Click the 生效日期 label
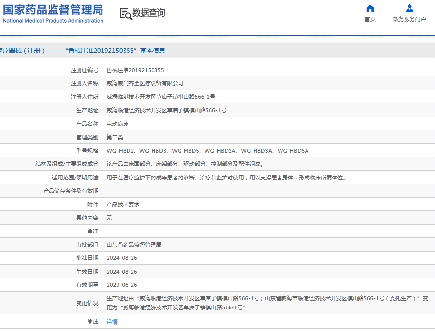Viewport: 435px width, 331px height. (x=87, y=272)
